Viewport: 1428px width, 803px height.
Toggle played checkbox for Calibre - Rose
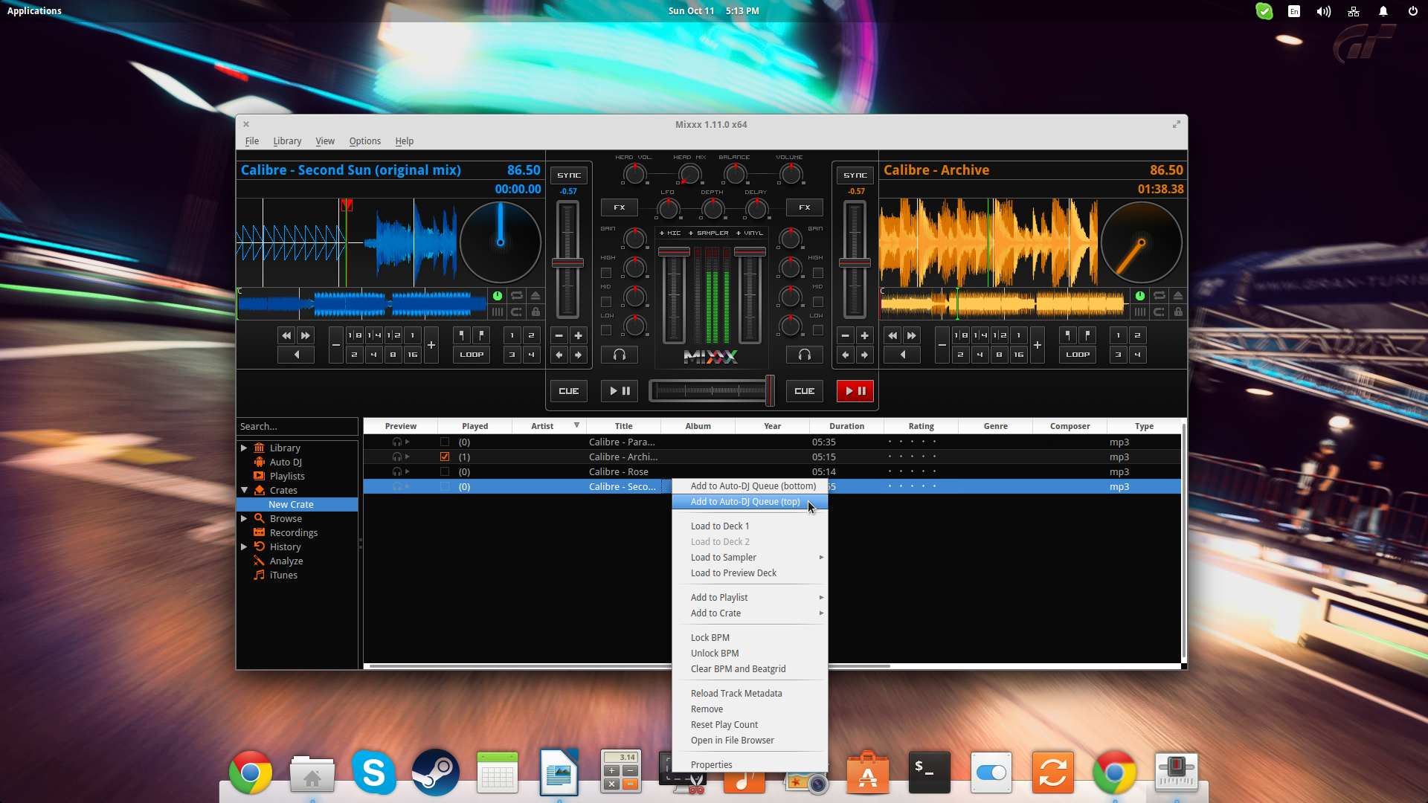point(445,472)
